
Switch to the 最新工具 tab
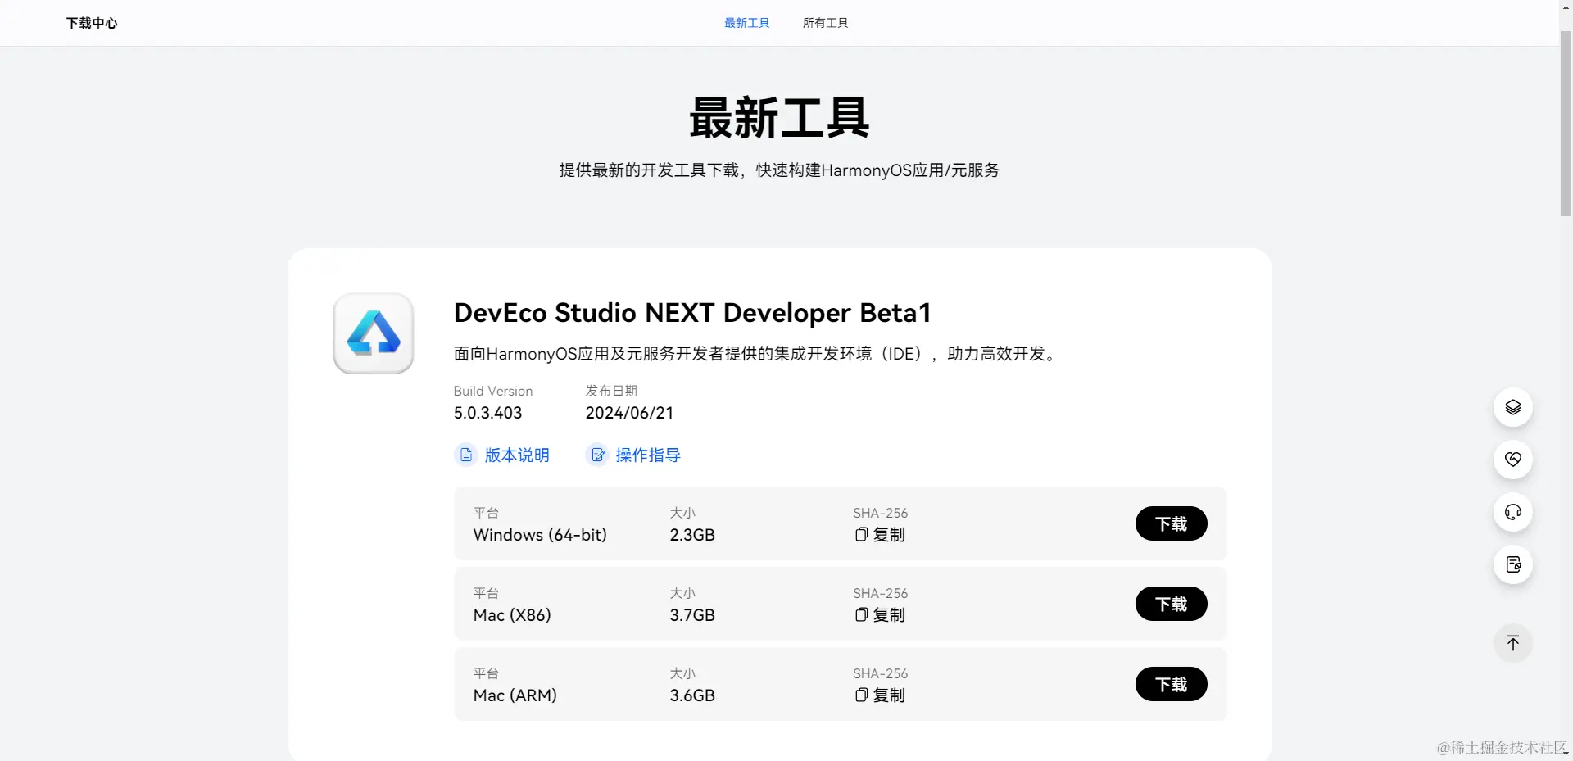coord(747,23)
